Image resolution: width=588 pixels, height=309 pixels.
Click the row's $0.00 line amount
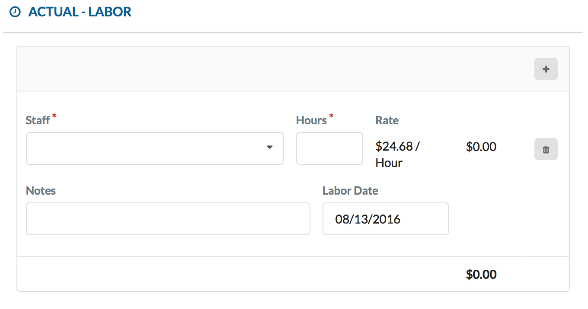pyautogui.click(x=481, y=147)
